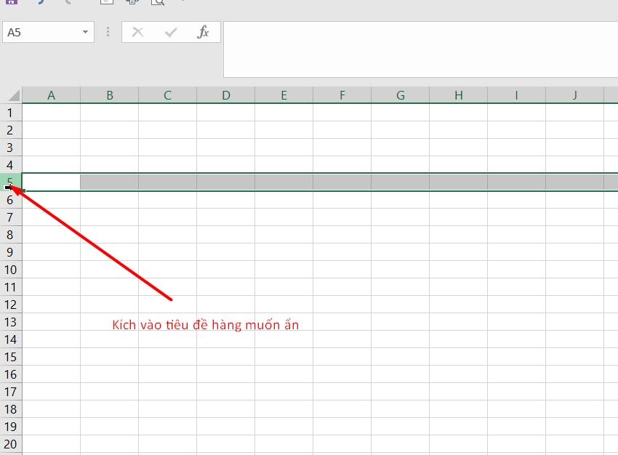Select column E header
The image size is (618, 455).
(x=284, y=95)
